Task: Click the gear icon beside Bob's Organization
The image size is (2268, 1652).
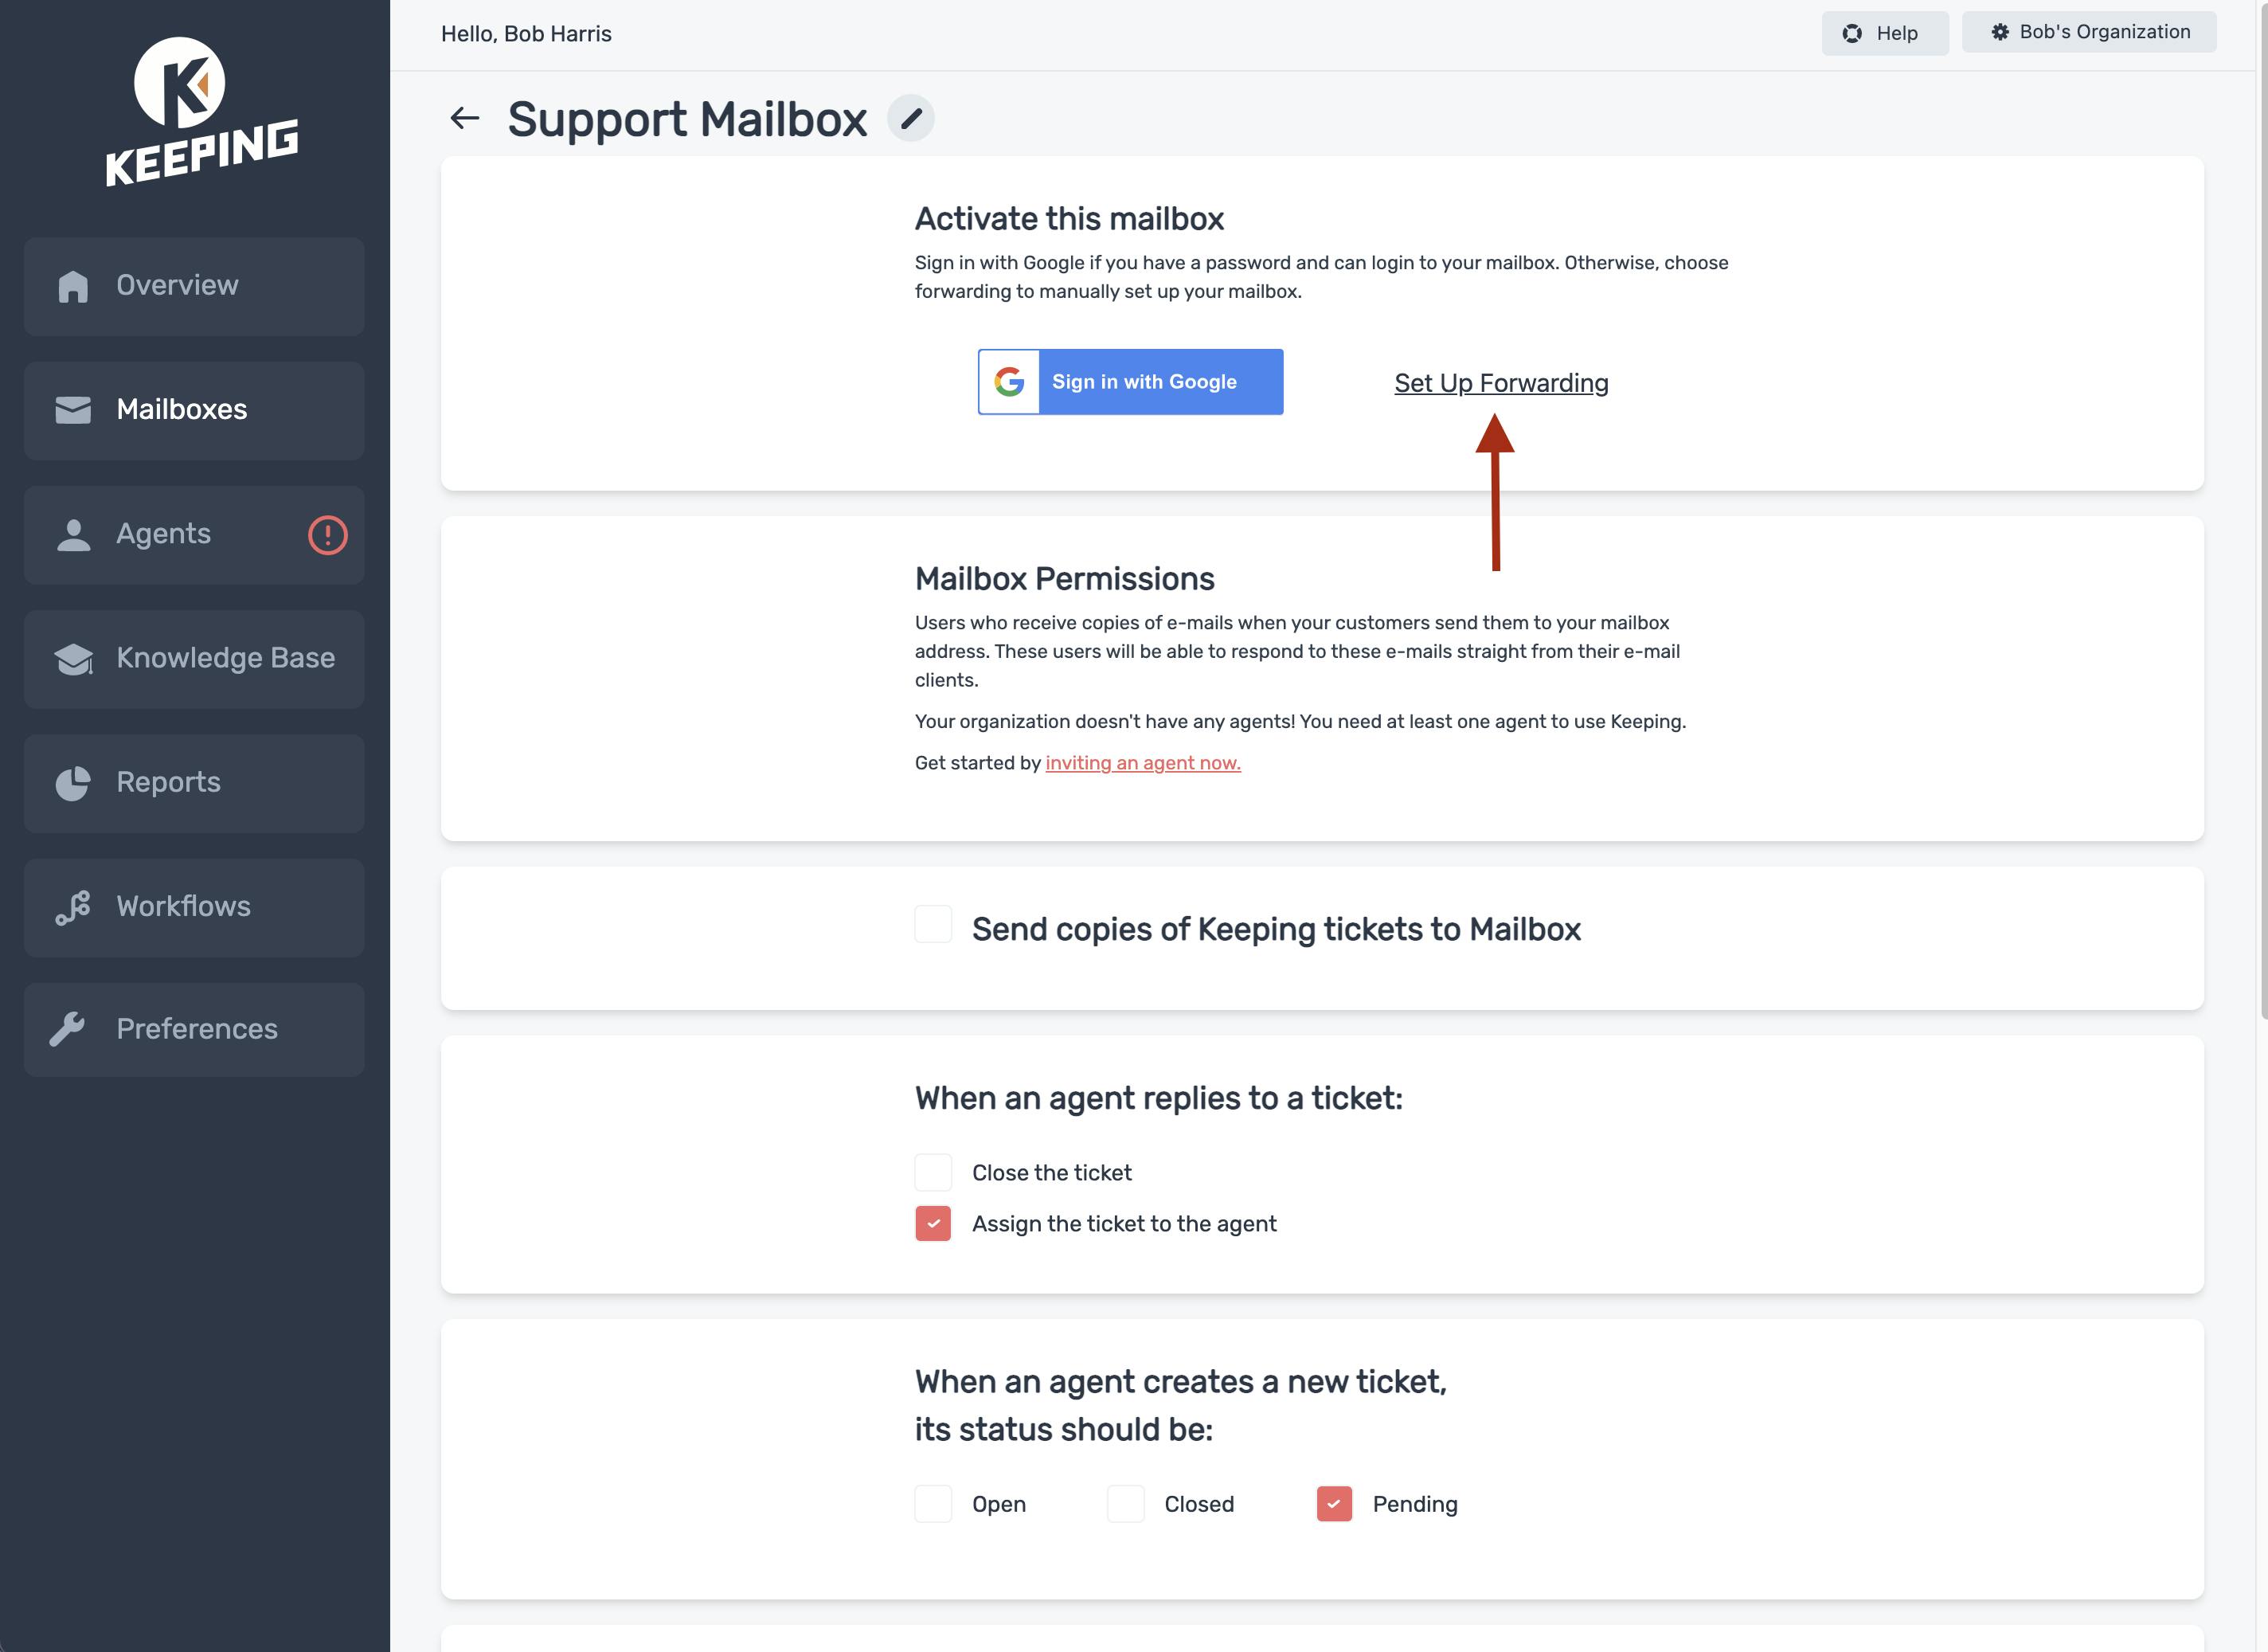Action: pos(2000,32)
